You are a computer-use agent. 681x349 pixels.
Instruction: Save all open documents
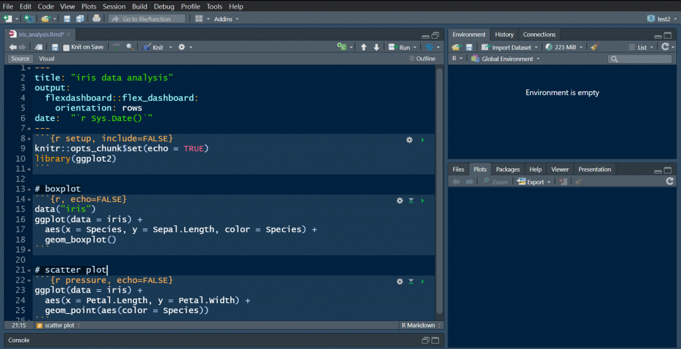tap(80, 19)
